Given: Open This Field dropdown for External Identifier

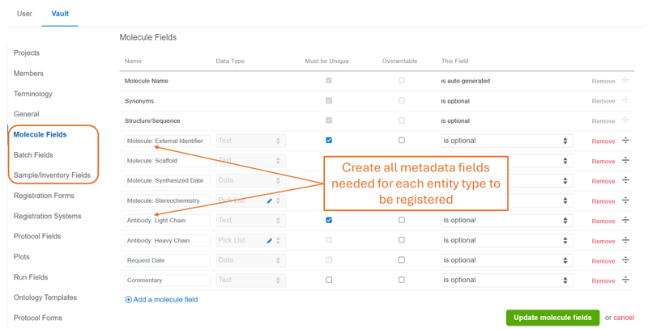Looking at the screenshot, I should 505,141.
